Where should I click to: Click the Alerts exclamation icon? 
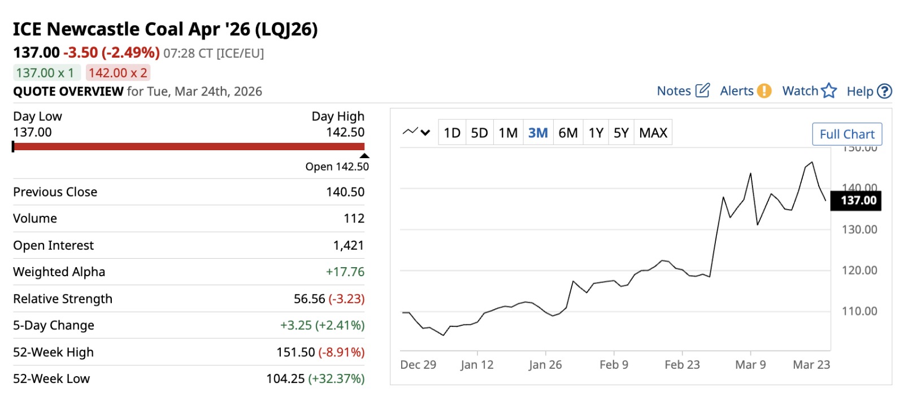point(764,91)
